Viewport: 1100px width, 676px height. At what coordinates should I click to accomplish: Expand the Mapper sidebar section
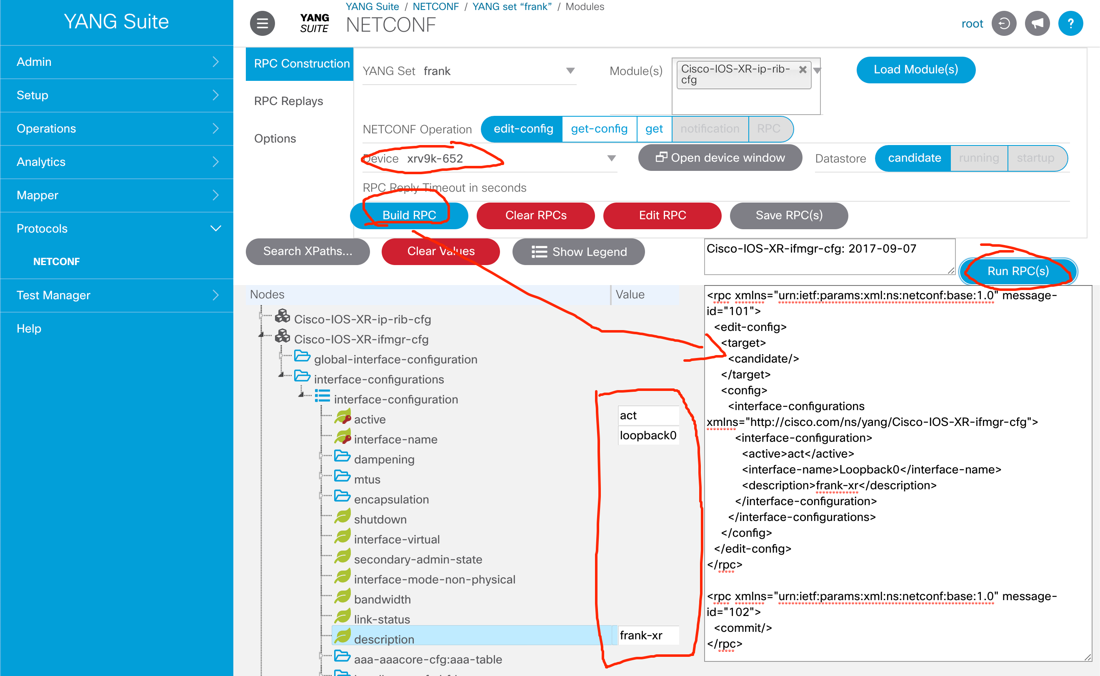[117, 195]
